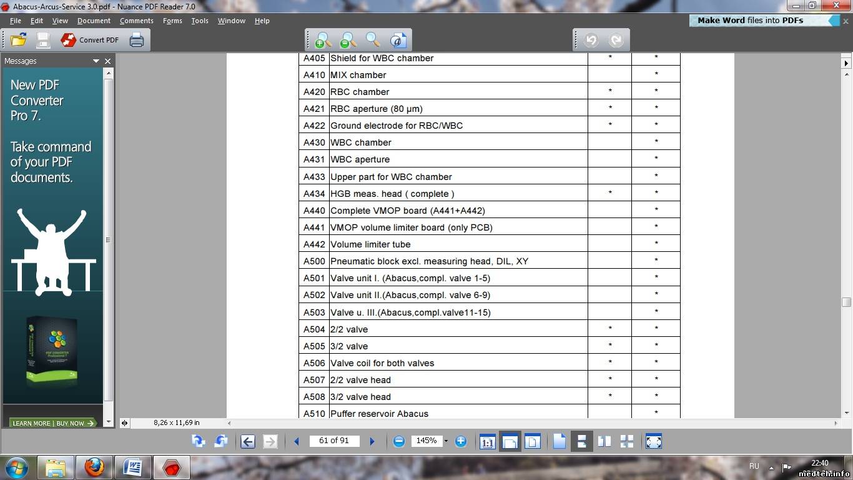Click the Open file folder icon
Screen dimensions: 853x480
19,40
